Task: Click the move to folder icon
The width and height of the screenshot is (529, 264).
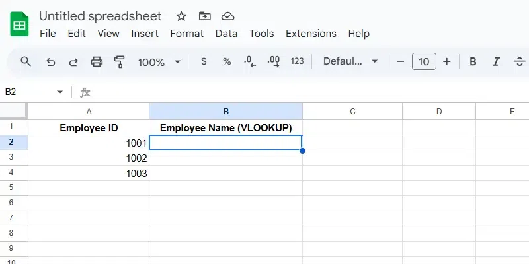Action: tap(205, 16)
